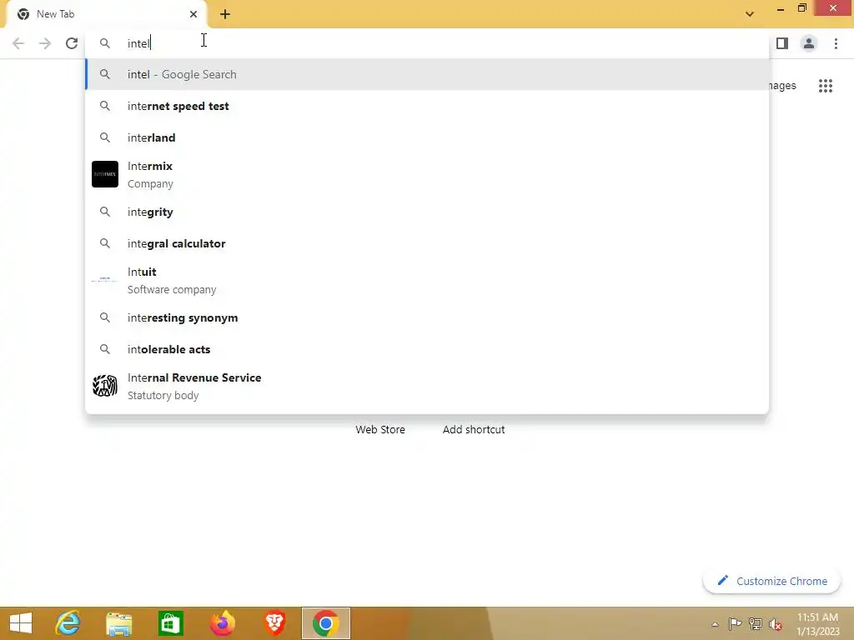Select the New Tab tab

[x=106, y=14]
